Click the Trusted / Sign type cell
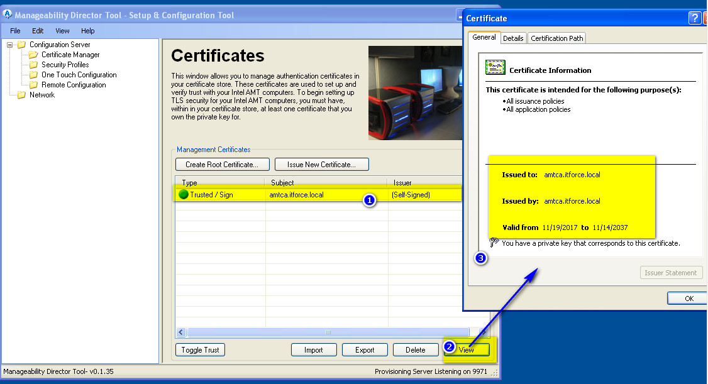The width and height of the screenshot is (708, 384). (x=211, y=194)
